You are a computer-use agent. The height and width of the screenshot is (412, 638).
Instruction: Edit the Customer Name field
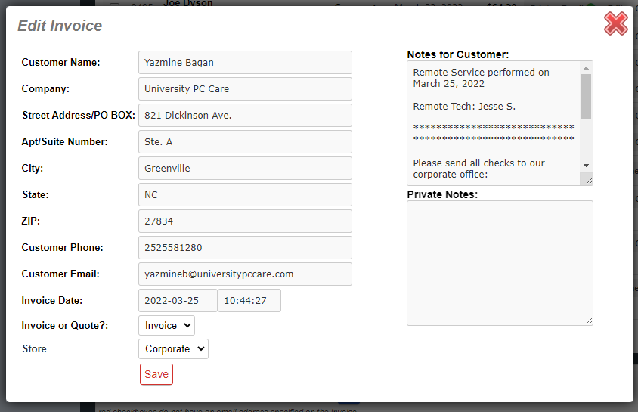coord(245,63)
